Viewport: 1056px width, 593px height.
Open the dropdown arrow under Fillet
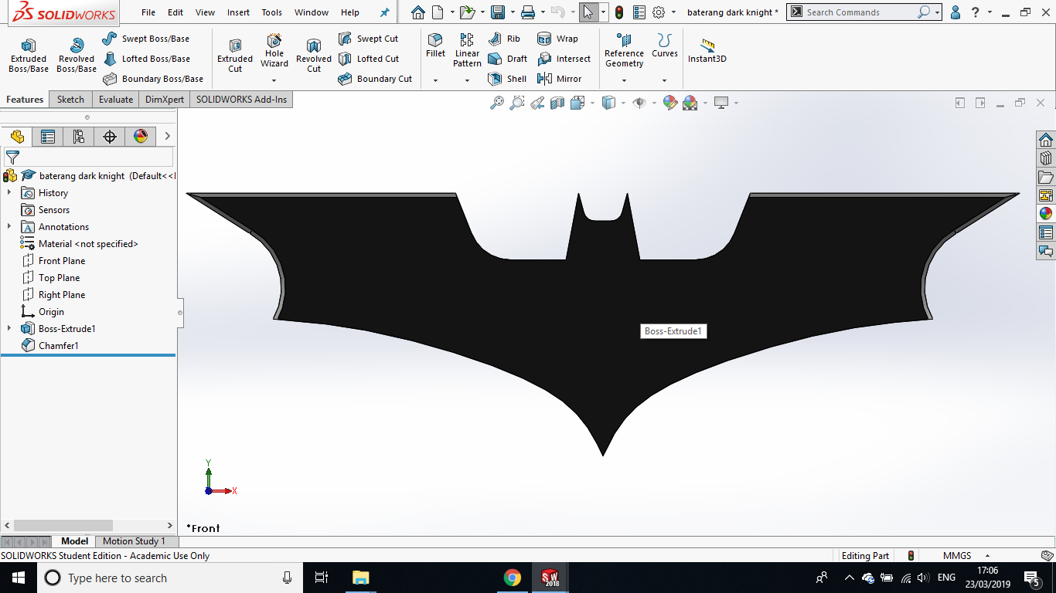click(x=435, y=80)
